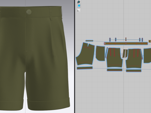
Task: Select the center belt loop above waistband
Action: [x=126, y=40]
